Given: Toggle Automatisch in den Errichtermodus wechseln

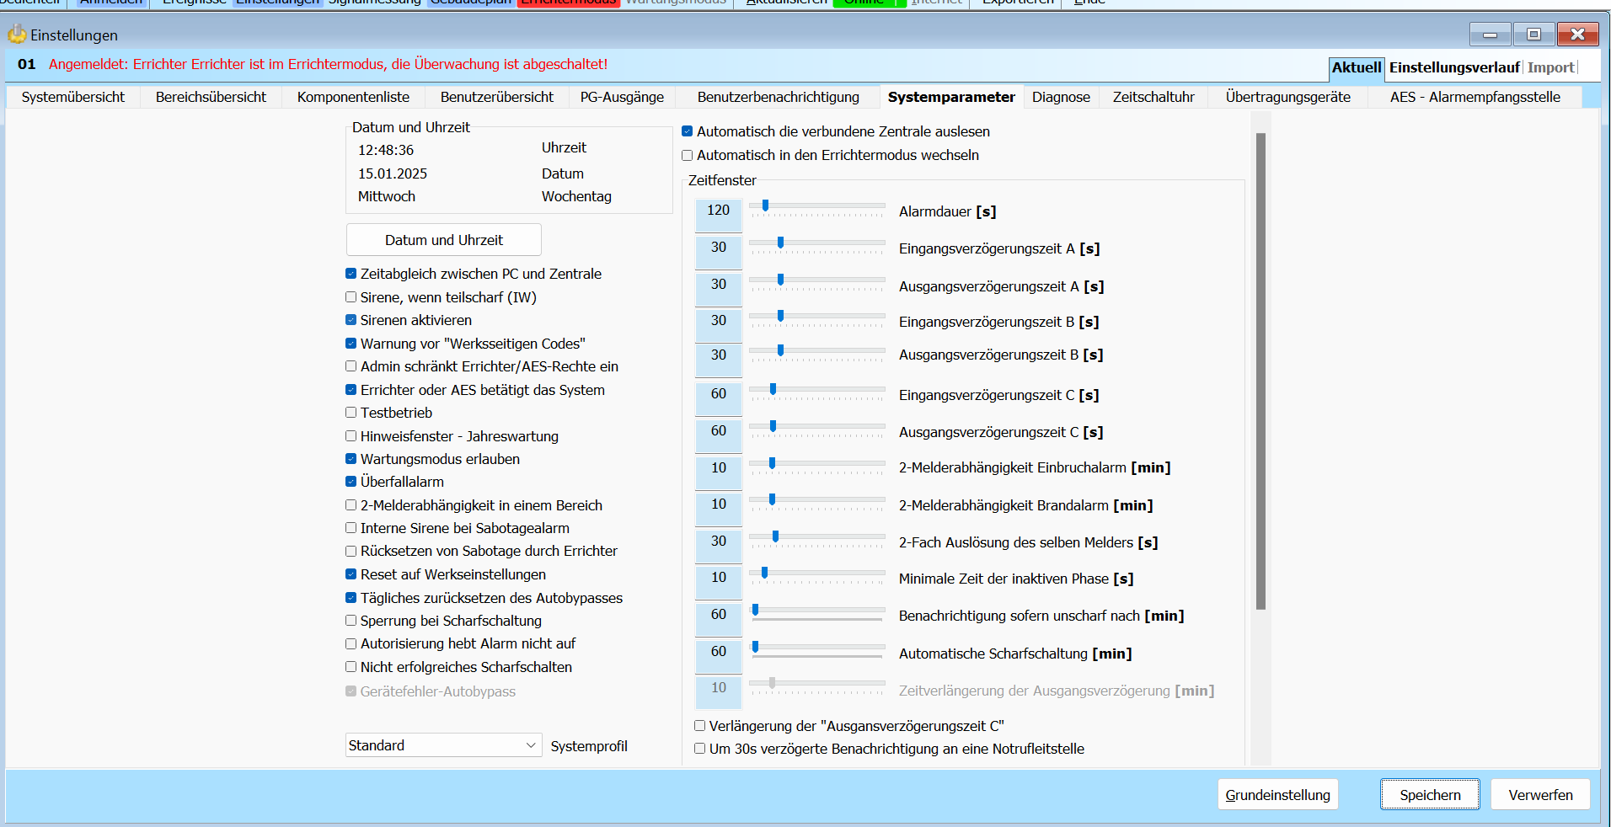Looking at the screenshot, I should click(x=688, y=156).
